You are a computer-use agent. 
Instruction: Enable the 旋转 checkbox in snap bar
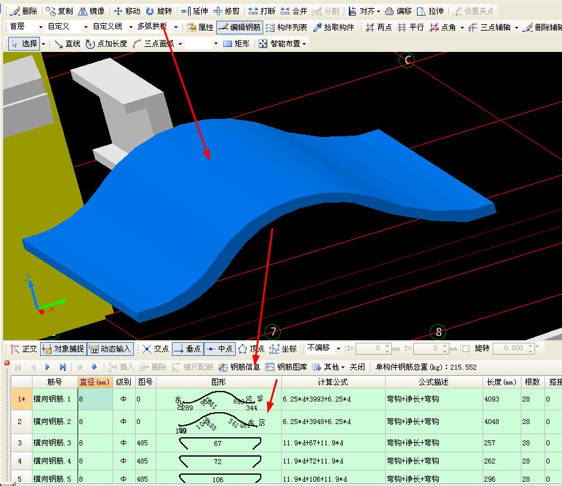[x=466, y=348]
